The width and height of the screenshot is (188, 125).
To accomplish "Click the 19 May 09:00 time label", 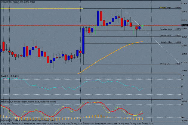I will point(41,123).
